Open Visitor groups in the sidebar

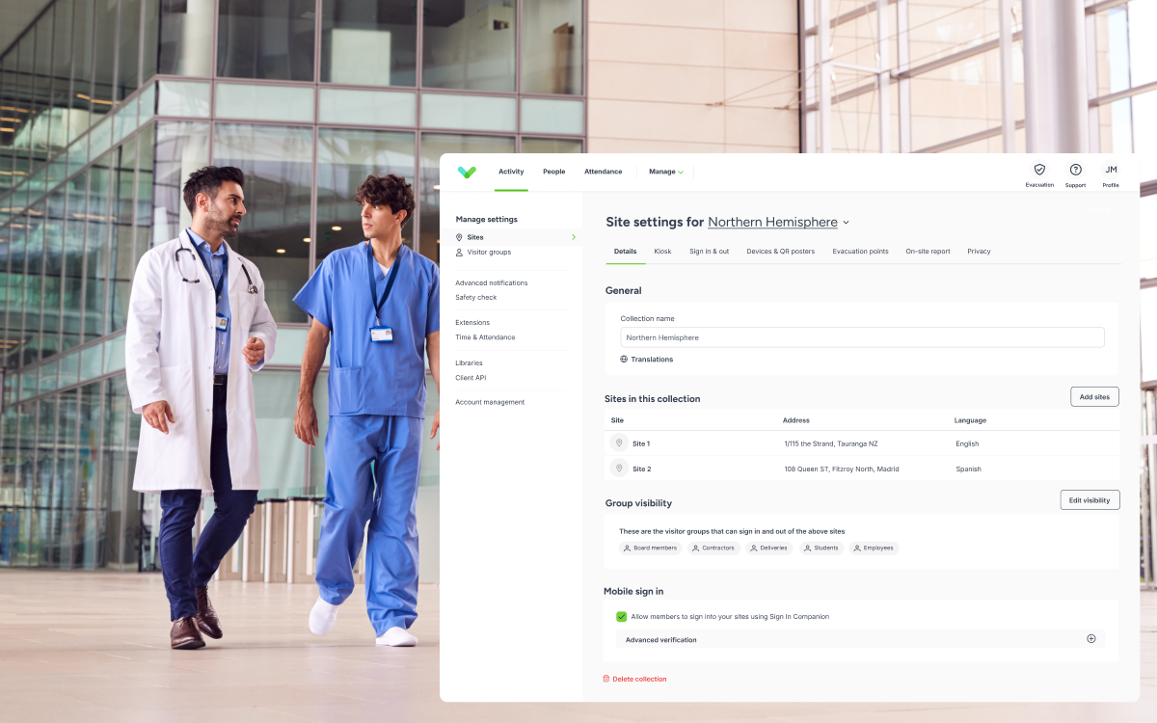tap(489, 252)
